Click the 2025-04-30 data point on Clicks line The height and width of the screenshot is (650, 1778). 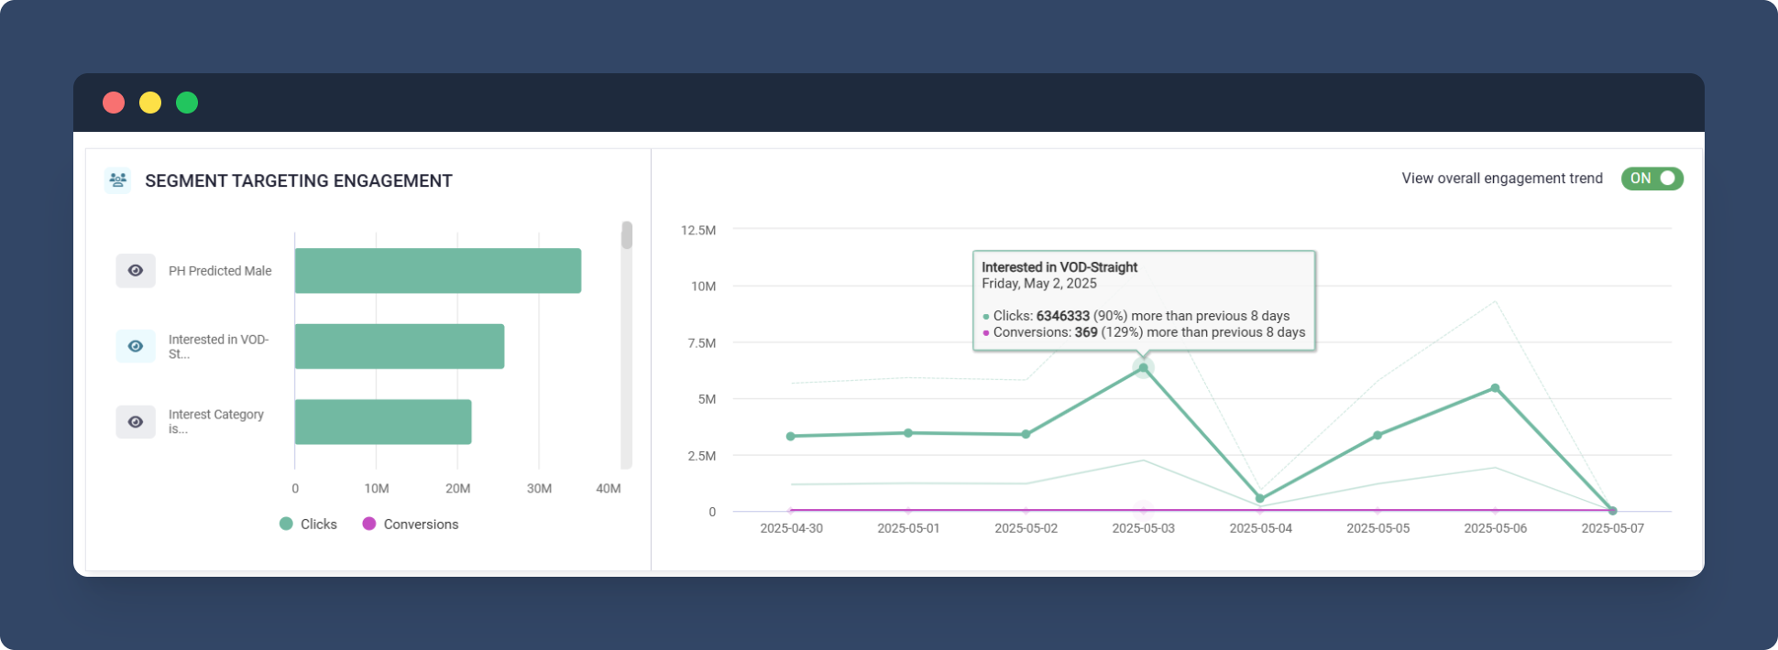click(791, 437)
